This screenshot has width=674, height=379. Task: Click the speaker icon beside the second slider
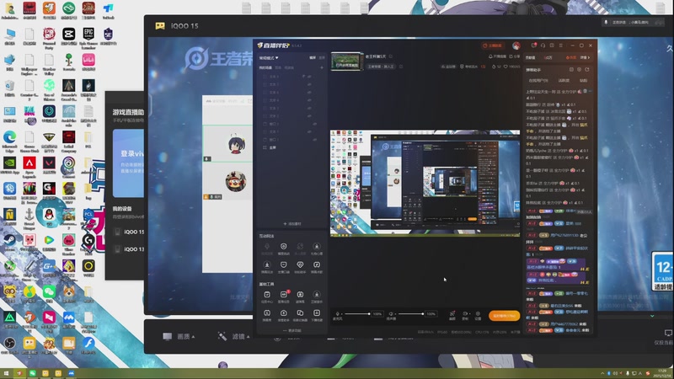click(x=391, y=314)
